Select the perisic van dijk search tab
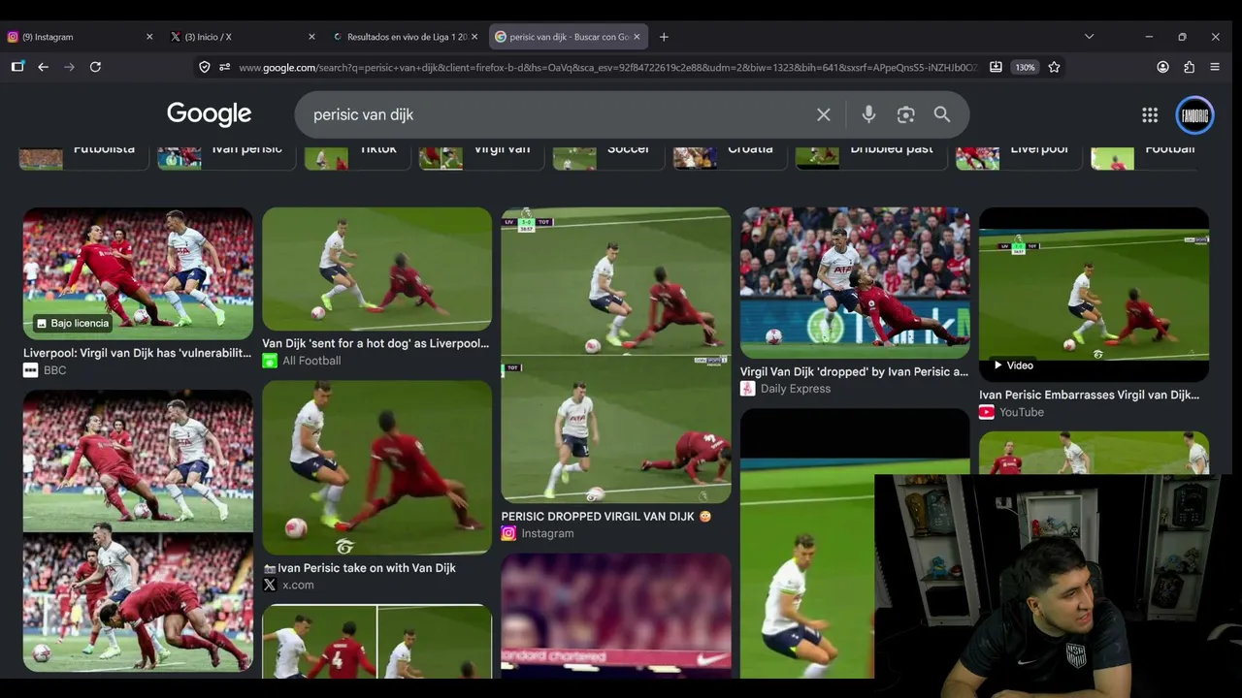 click(569, 37)
